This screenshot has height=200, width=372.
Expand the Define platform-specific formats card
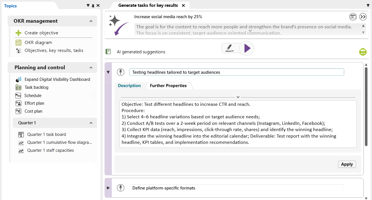click(x=108, y=188)
